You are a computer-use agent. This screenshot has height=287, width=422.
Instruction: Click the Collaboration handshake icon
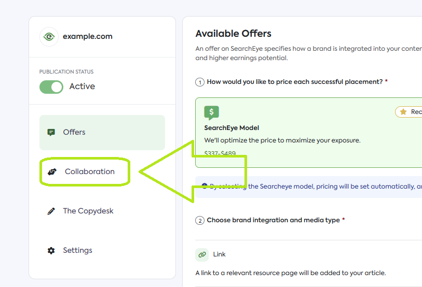(52, 171)
